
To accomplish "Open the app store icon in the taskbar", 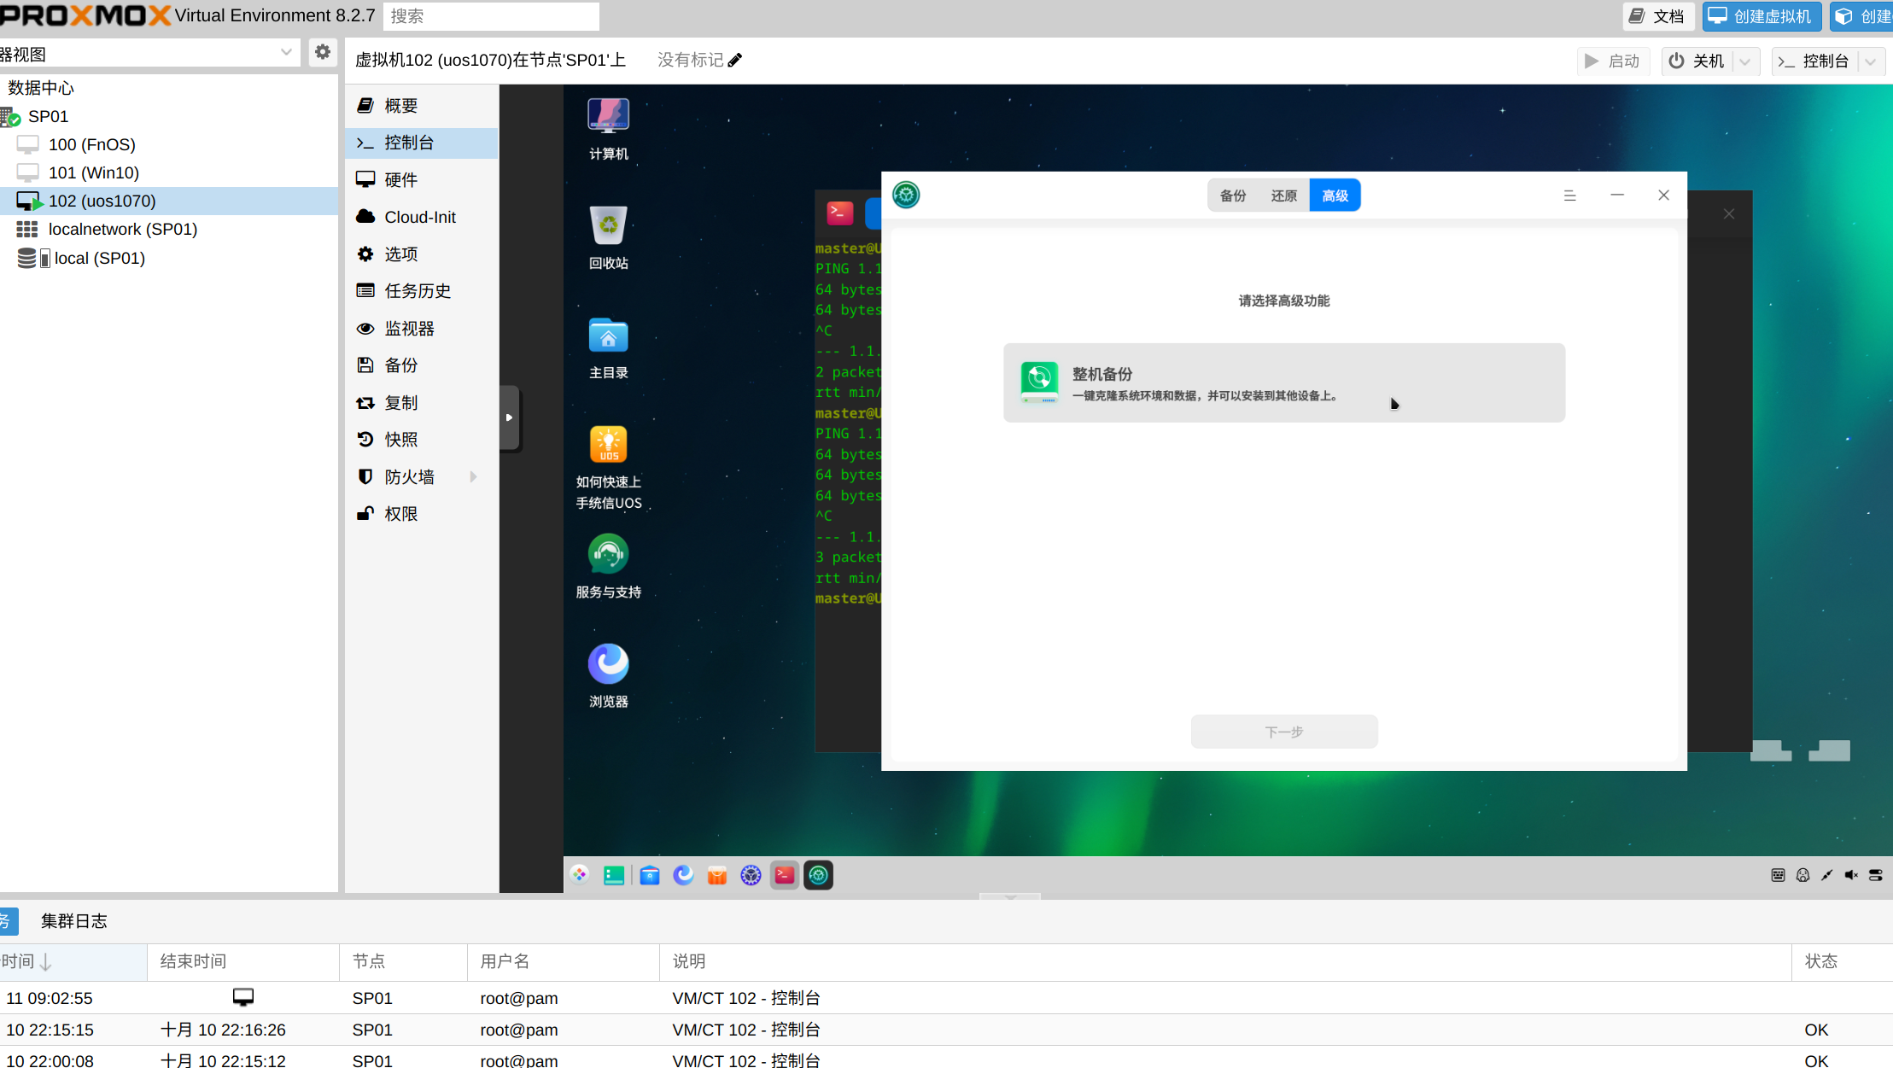I will pos(717,874).
